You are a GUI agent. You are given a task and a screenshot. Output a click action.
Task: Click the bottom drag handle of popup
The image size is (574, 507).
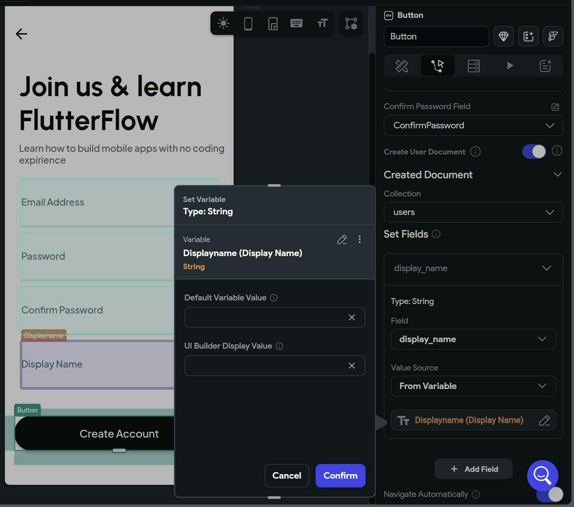pos(274,498)
